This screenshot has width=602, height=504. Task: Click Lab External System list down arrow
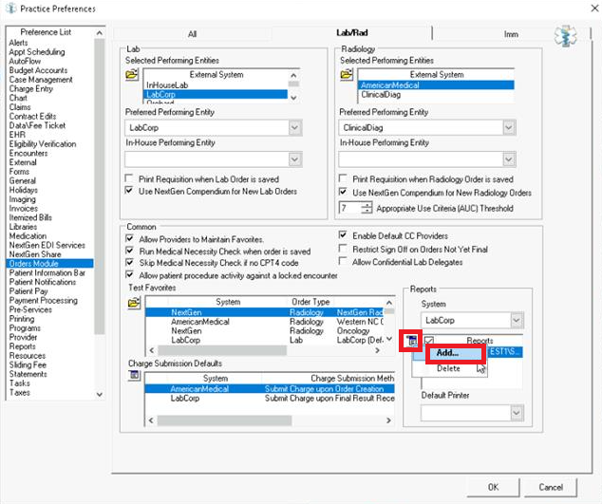[x=293, y=98]
